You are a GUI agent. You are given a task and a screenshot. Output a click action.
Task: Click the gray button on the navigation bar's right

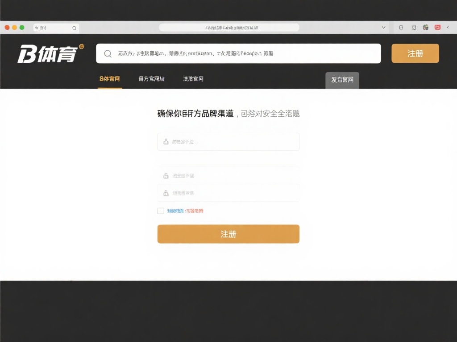(342, 80)
